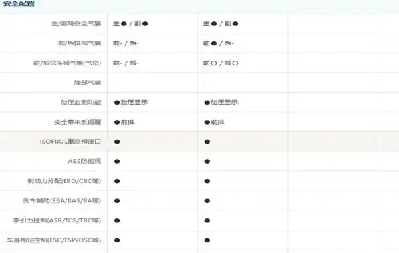Click the 前○/后○ head airbag value
This screenshot has width=399, height=253.
pyautogui.click(x=221, y=63)
